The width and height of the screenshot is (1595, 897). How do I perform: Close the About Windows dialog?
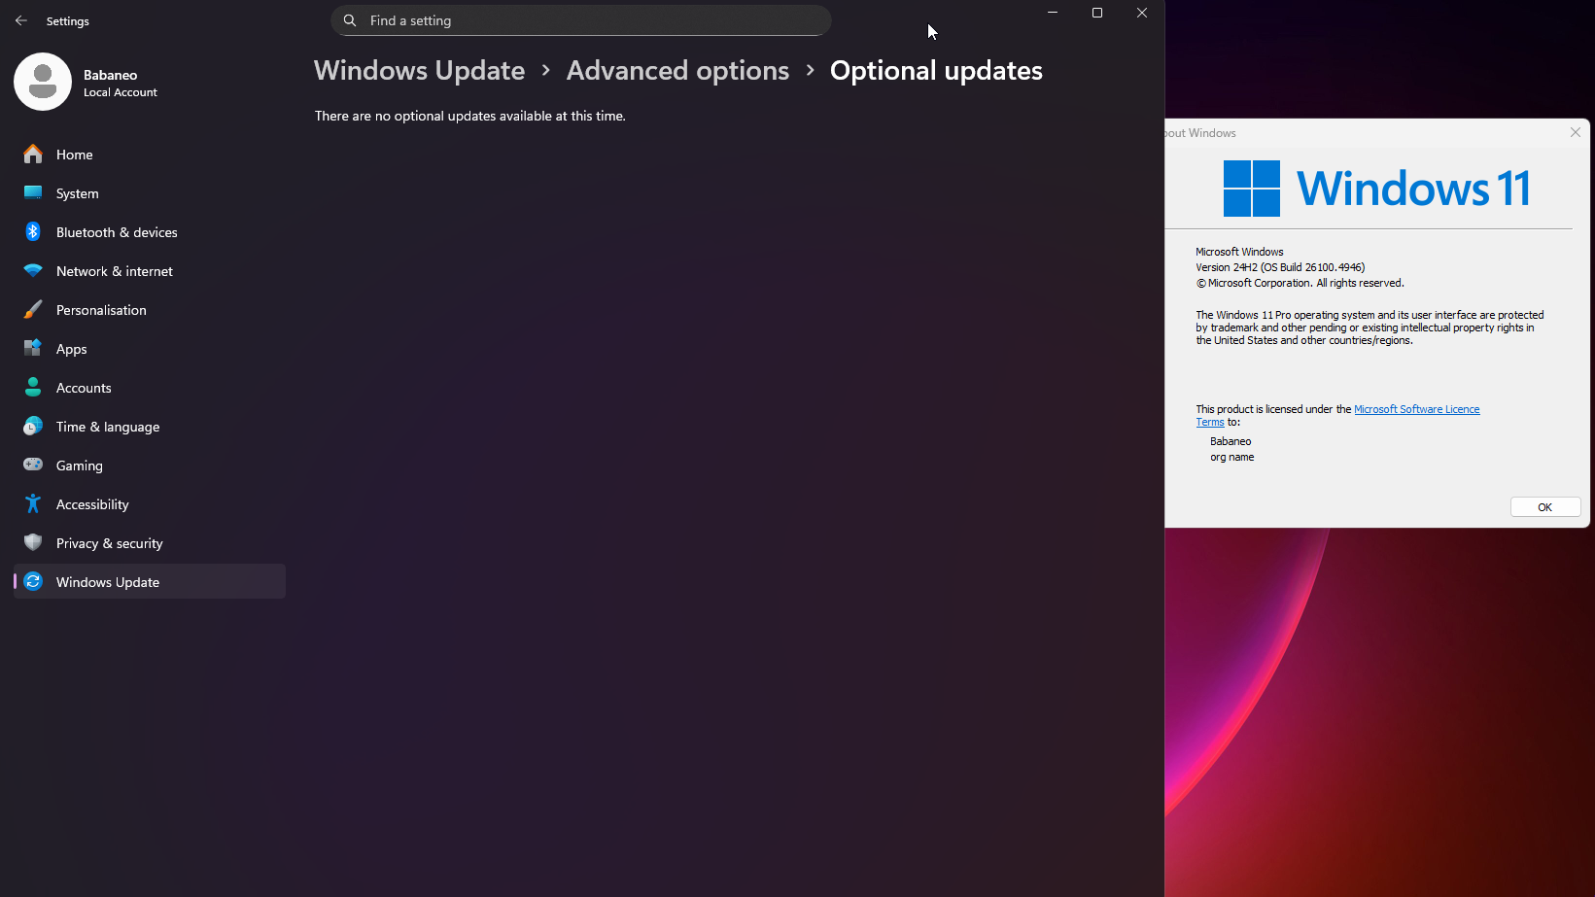1576,132
